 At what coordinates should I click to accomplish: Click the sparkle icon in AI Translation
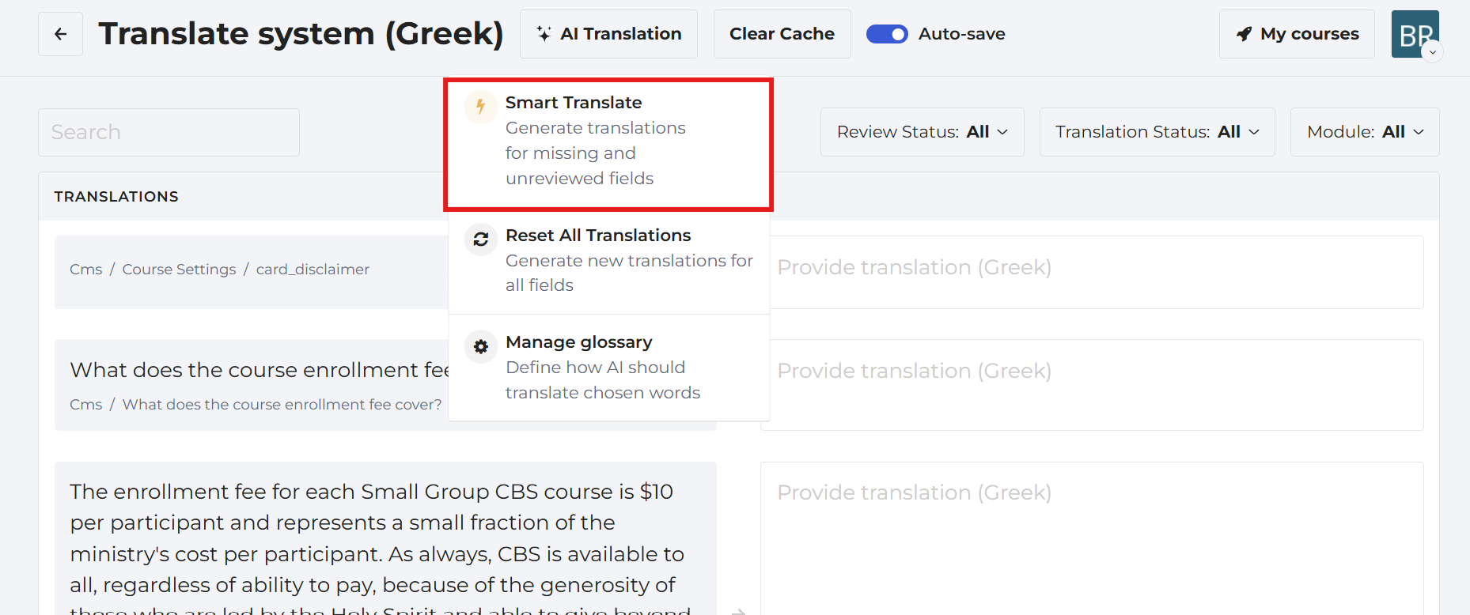click(544, 33)
